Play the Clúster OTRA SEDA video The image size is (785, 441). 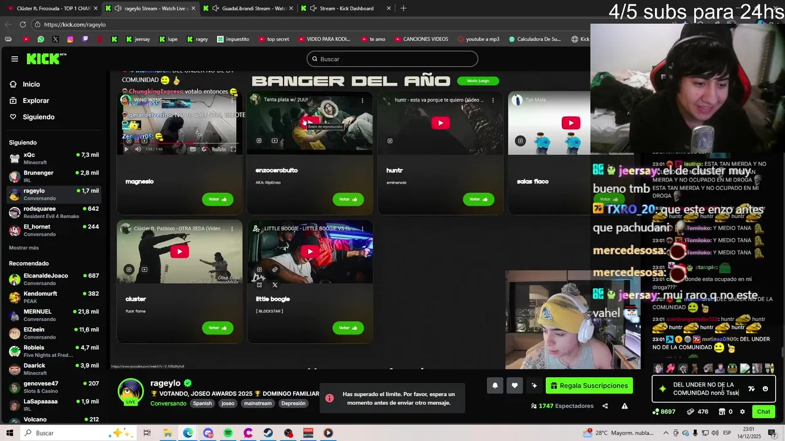pos(180,252)
